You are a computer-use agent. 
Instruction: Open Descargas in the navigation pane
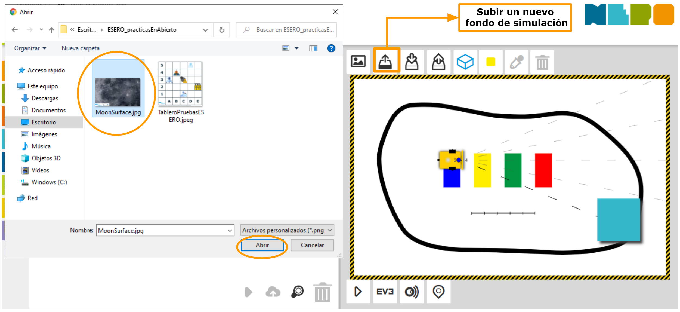pyautogui.click(x=45, y=98)
